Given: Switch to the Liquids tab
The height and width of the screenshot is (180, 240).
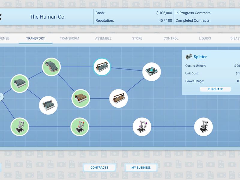Looking at the screenshot, I should [205, 38].
